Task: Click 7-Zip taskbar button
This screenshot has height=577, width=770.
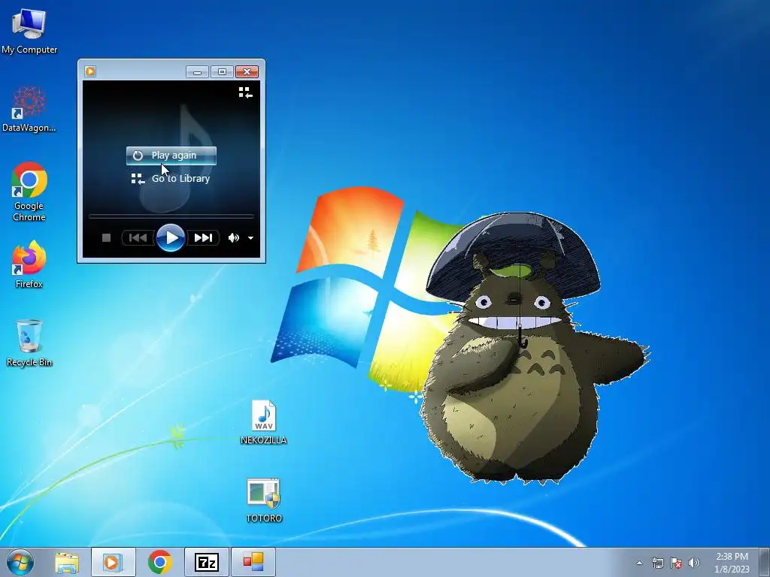Action: 206,562
